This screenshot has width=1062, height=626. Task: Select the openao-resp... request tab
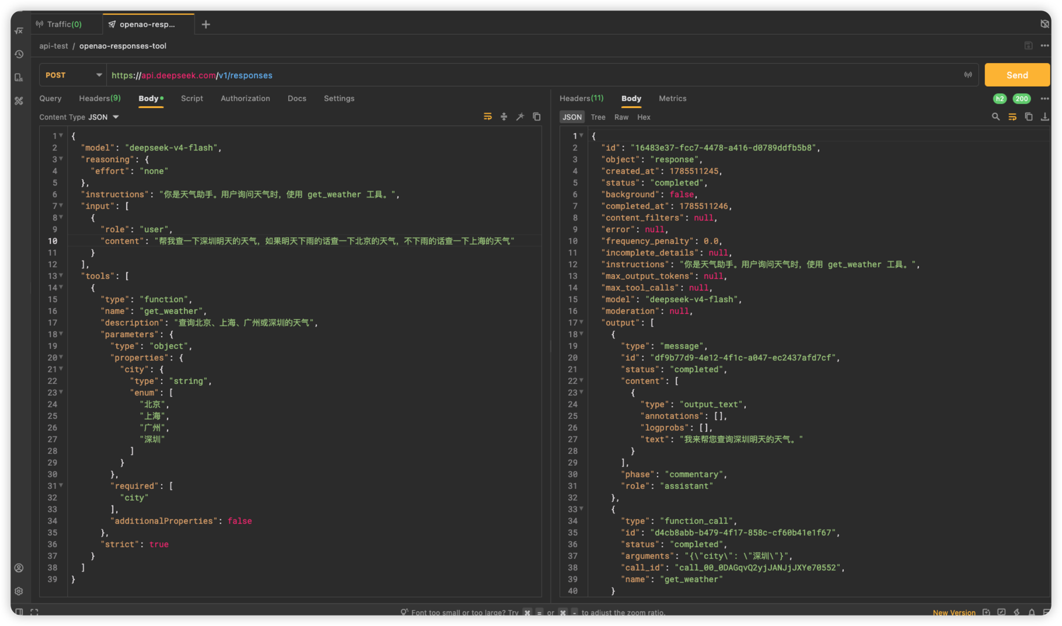click(147, 24)
